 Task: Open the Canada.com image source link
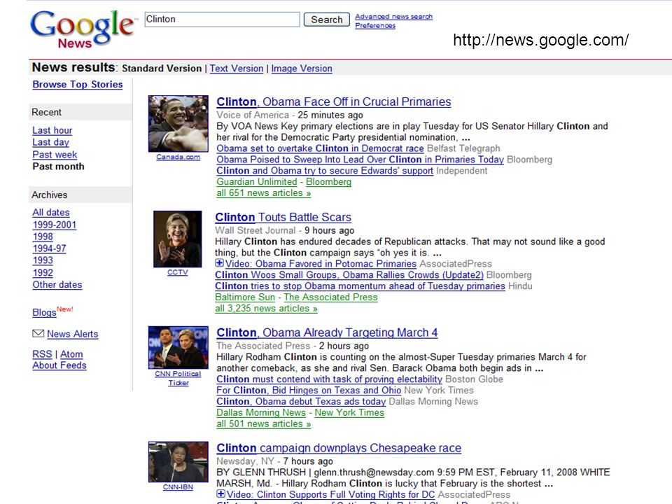[178, 157]
